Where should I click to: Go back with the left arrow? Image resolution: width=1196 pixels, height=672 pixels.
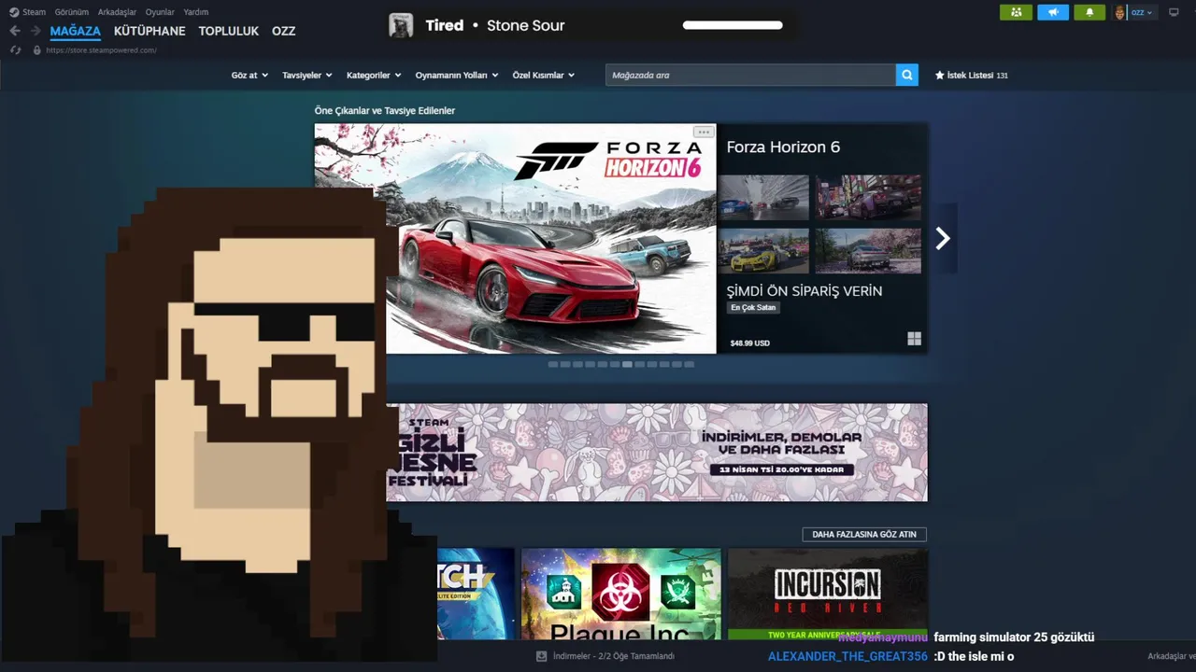pos(15,31)
